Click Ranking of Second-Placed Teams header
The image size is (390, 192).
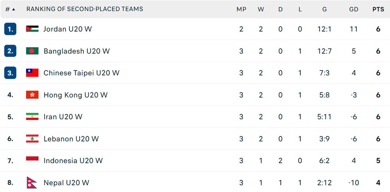(85, 9)
